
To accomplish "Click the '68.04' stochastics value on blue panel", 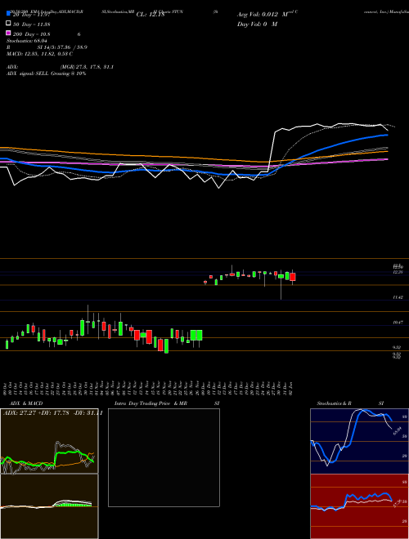I will pos(398,431).
